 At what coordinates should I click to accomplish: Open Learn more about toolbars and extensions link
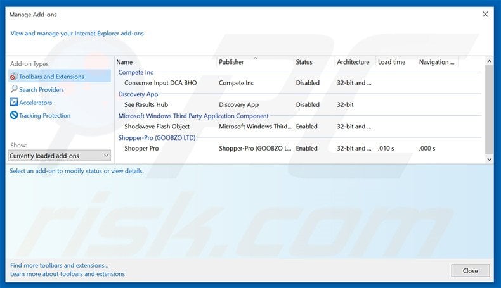[x=67, y=274]
